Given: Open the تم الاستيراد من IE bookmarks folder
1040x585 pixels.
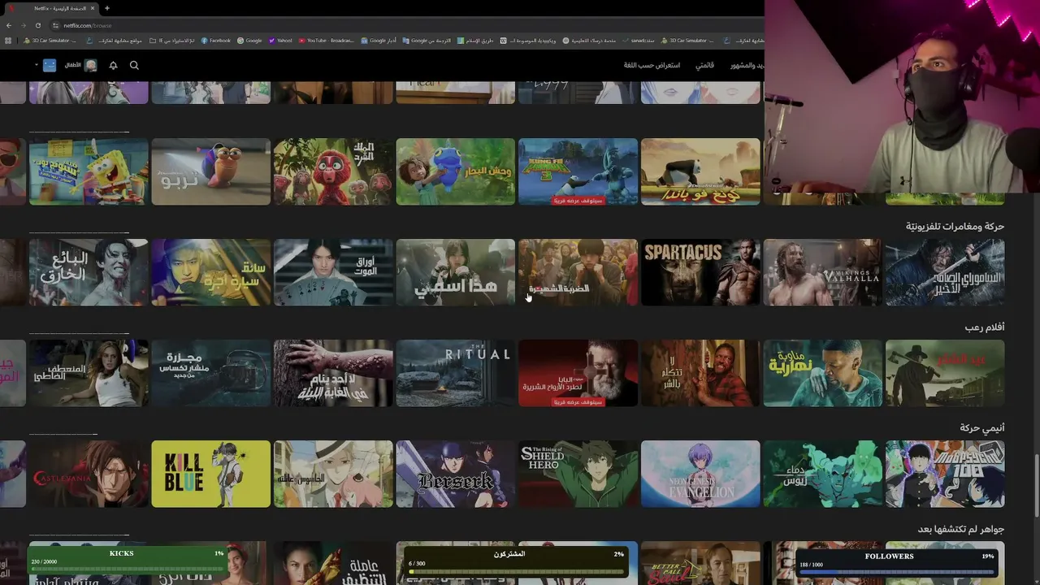Looking at the screenshot, I should coord(171,41).
